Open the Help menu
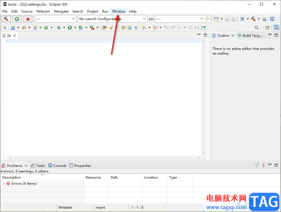Screen dimensions: 281x212 pyautogui.click(x=133, y=11)
